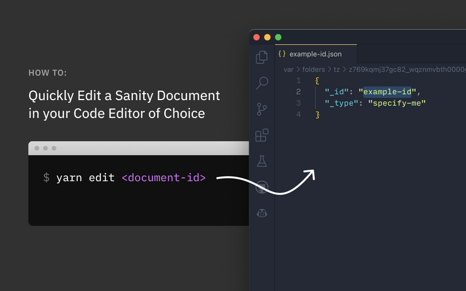The image size is (466, 291).
Task: Minimize VS Code window with yellow button
Action: [267, 37]
